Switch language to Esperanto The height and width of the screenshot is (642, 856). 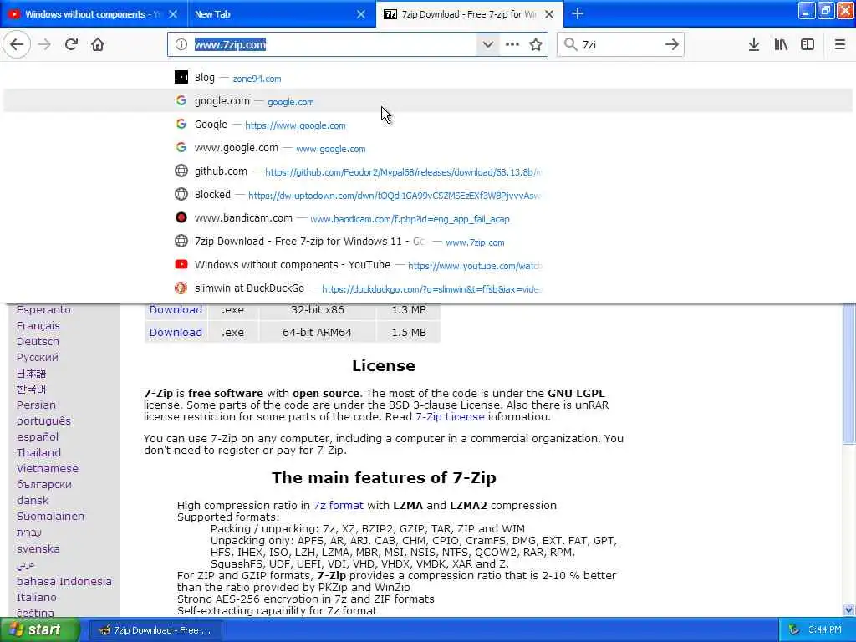tap(43, 309)
